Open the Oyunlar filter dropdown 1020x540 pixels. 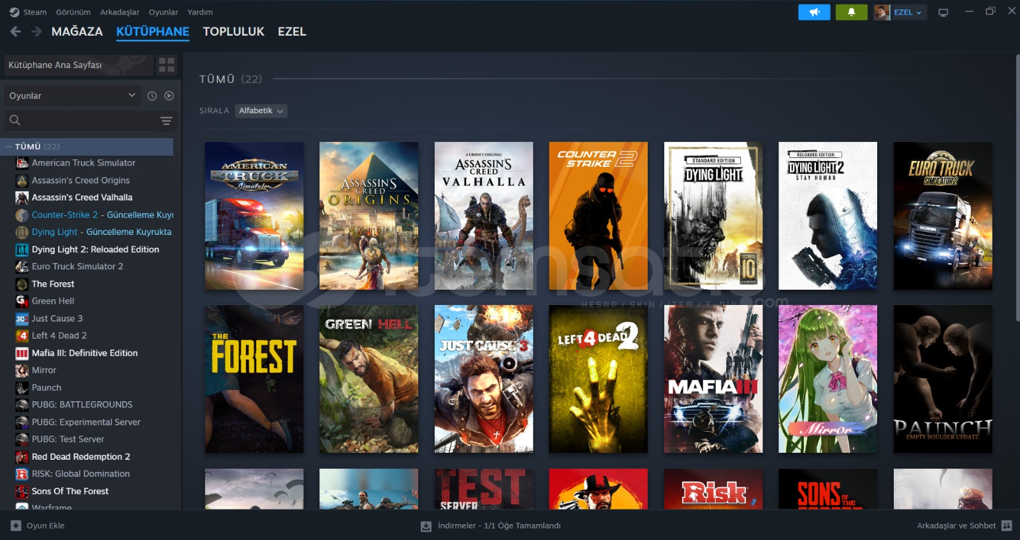click(x=71, y=96)
